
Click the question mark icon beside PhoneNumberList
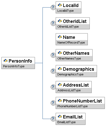coord(53,103)
